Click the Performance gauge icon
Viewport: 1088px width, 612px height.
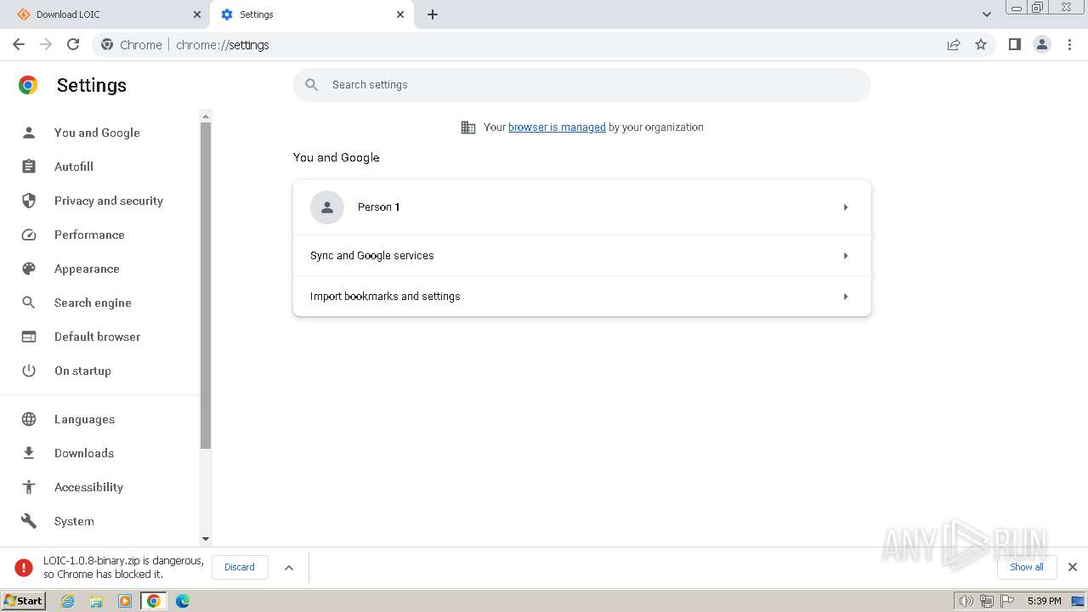pos(29,235)
